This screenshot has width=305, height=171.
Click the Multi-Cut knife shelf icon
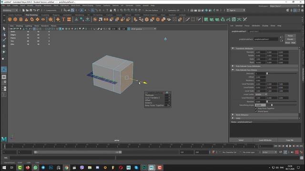pyautogui.click(x=187, y=19)
